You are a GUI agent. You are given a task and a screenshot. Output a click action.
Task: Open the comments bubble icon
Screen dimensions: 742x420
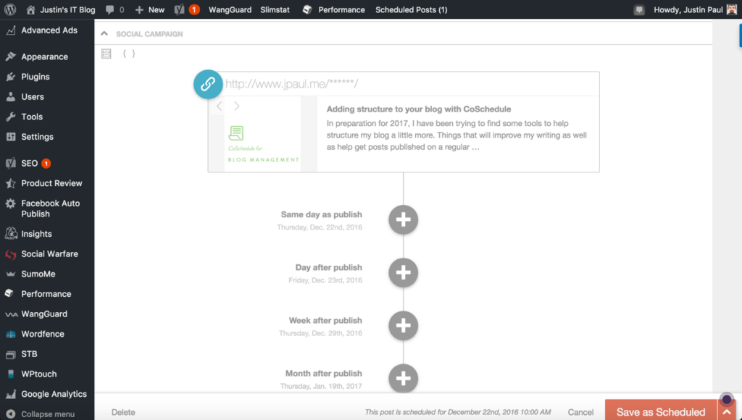[x=110, y=9]
